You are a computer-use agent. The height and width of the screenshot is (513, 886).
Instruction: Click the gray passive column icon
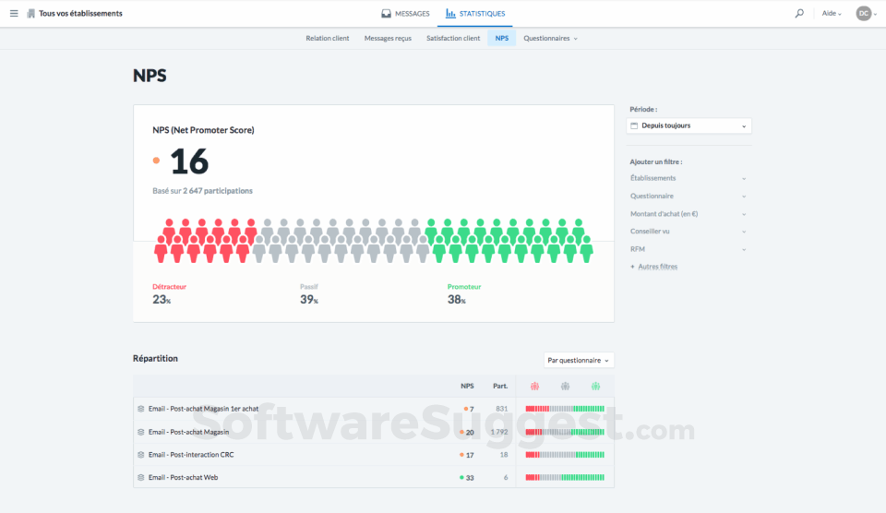tap(565, 387)
